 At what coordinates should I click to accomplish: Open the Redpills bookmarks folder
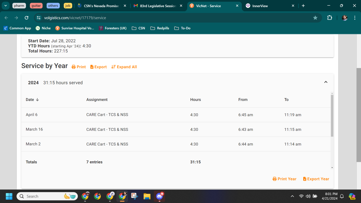pos(160,28)
